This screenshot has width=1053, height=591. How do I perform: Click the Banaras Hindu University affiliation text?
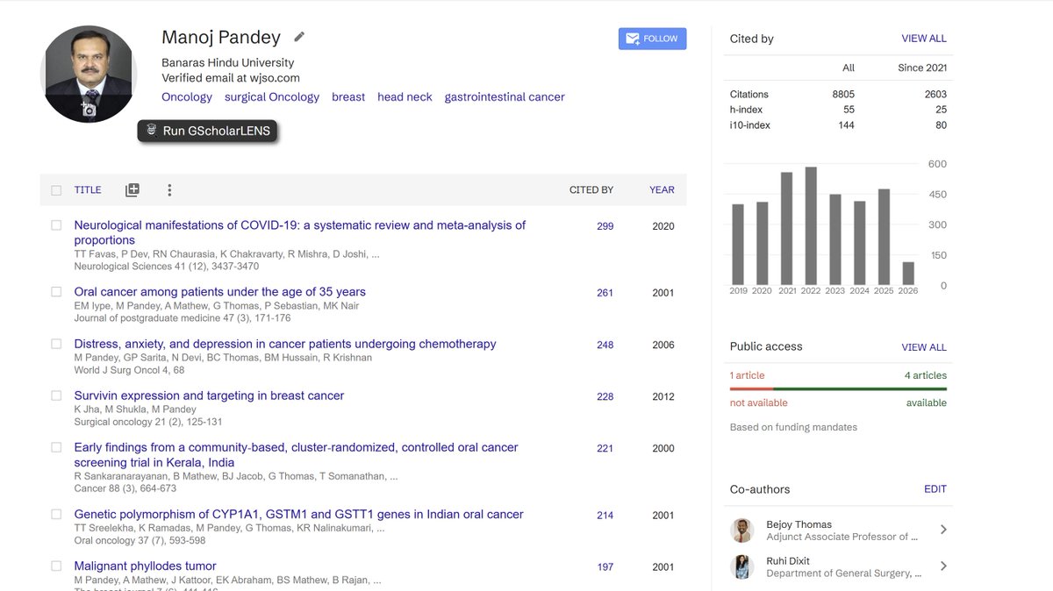click(228, 63)
